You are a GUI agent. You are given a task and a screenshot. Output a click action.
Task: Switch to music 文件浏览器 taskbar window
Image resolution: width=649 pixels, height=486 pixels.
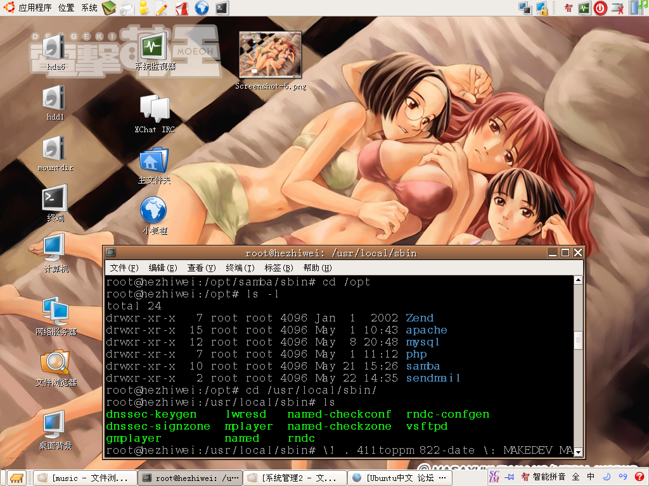pyautogui.click(x=84, y=478)
